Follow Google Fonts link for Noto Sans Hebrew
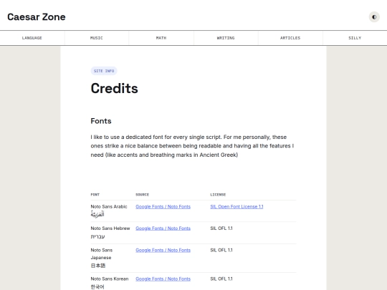Image resolution: width=387 pixels, height=290 pixels. point(163,228)
